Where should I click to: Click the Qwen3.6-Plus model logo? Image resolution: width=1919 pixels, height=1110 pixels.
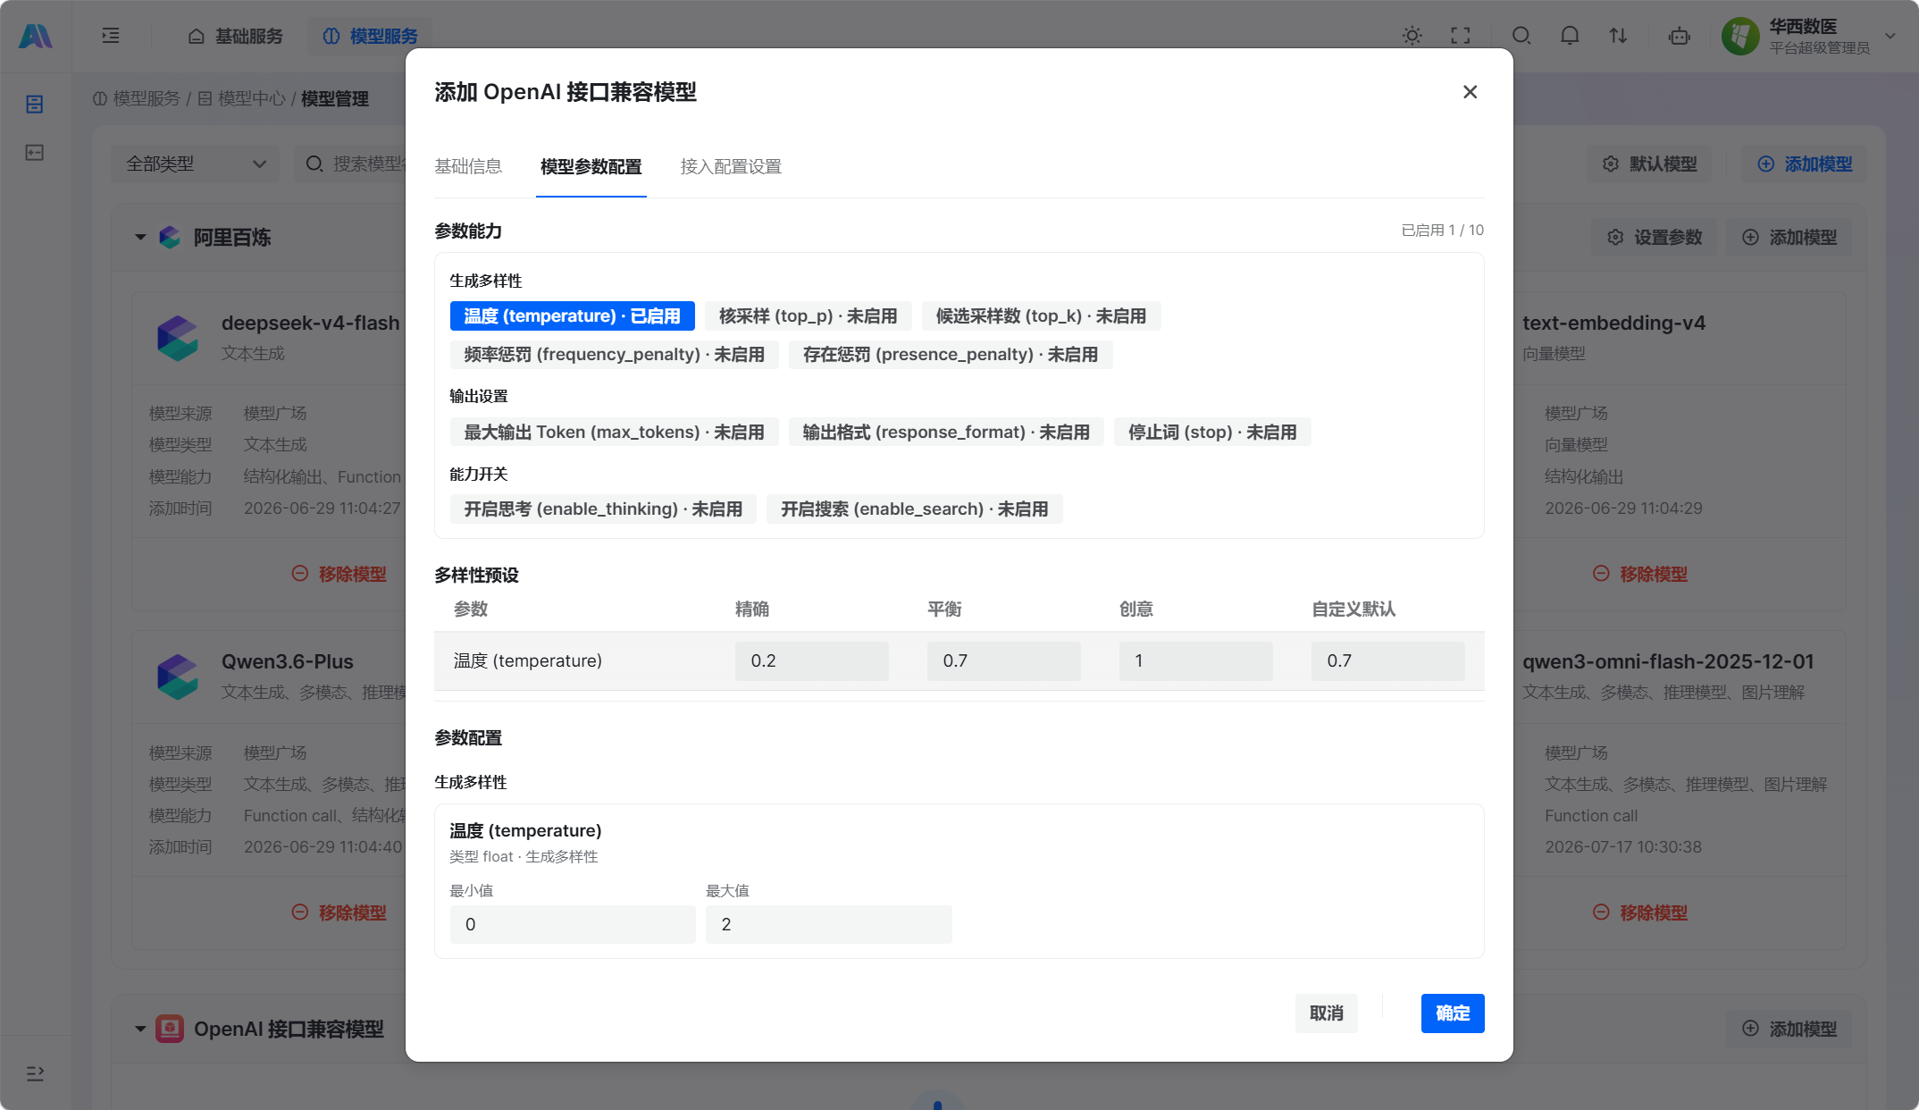[x=178, y=677]
